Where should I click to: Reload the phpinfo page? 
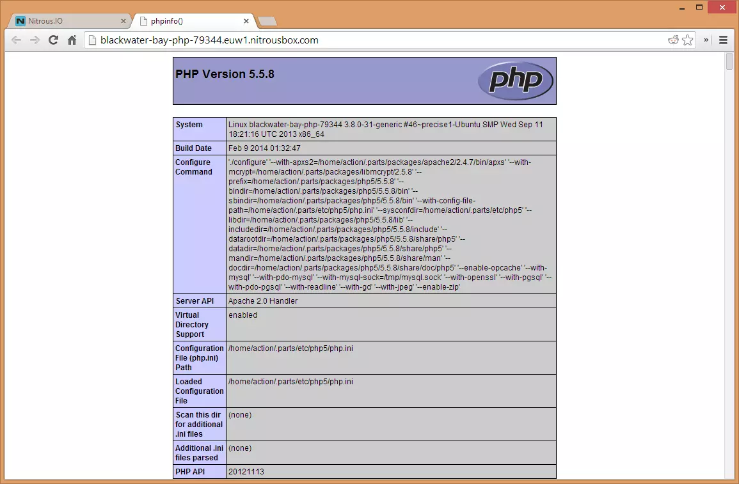(x=53, y=40)
